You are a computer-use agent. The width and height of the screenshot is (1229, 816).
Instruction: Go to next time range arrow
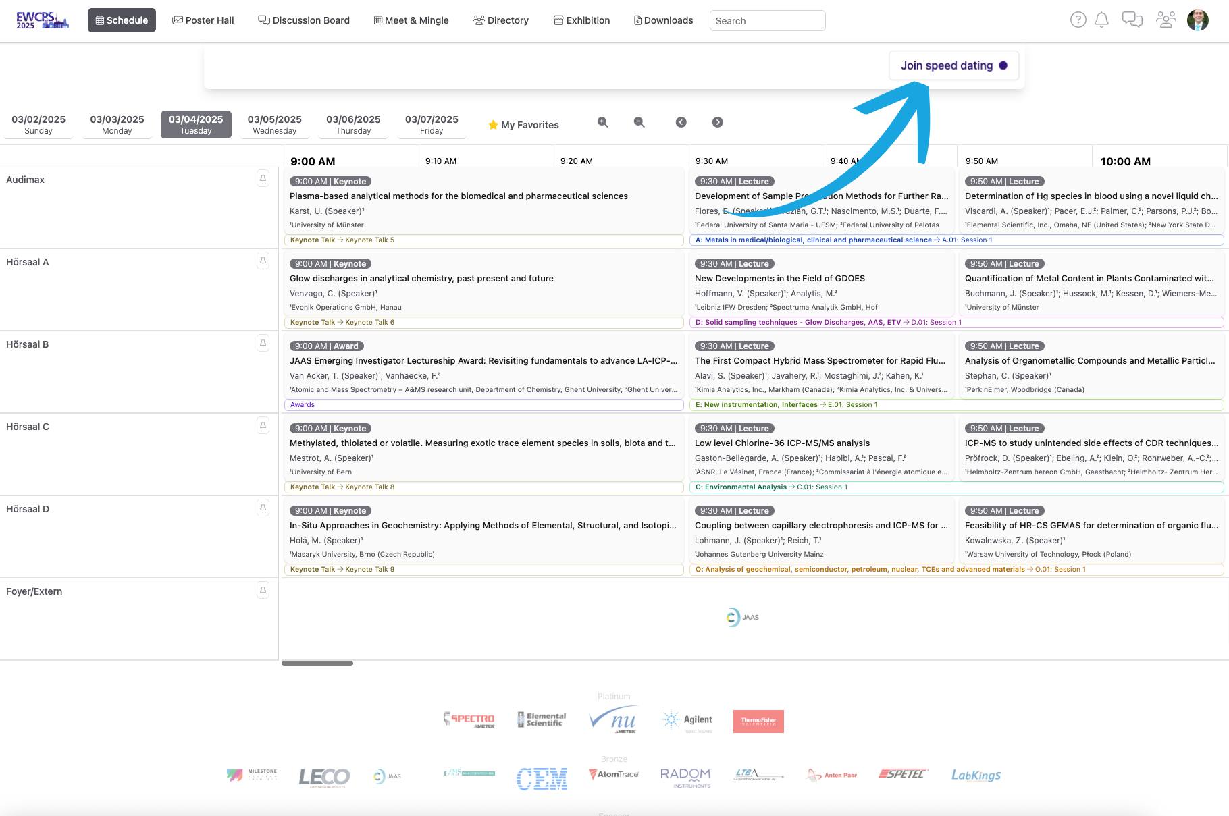point(717,122)
